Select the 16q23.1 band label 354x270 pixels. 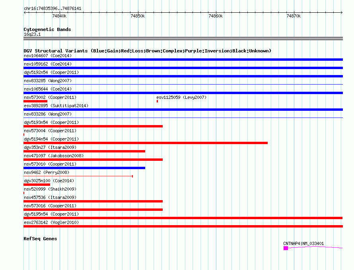click(32, 34)
